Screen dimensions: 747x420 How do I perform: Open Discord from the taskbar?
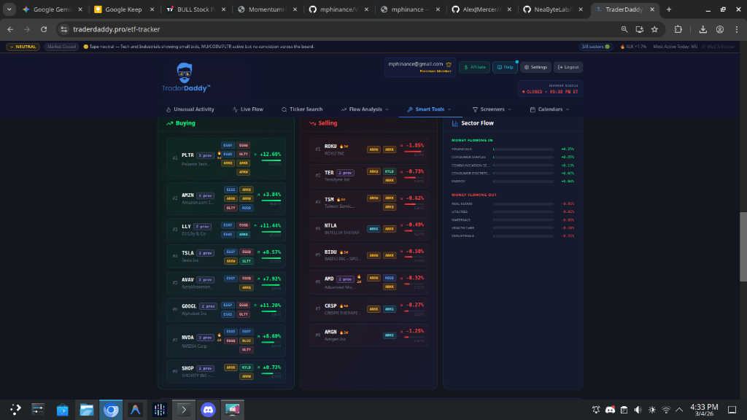click(208, 409)
